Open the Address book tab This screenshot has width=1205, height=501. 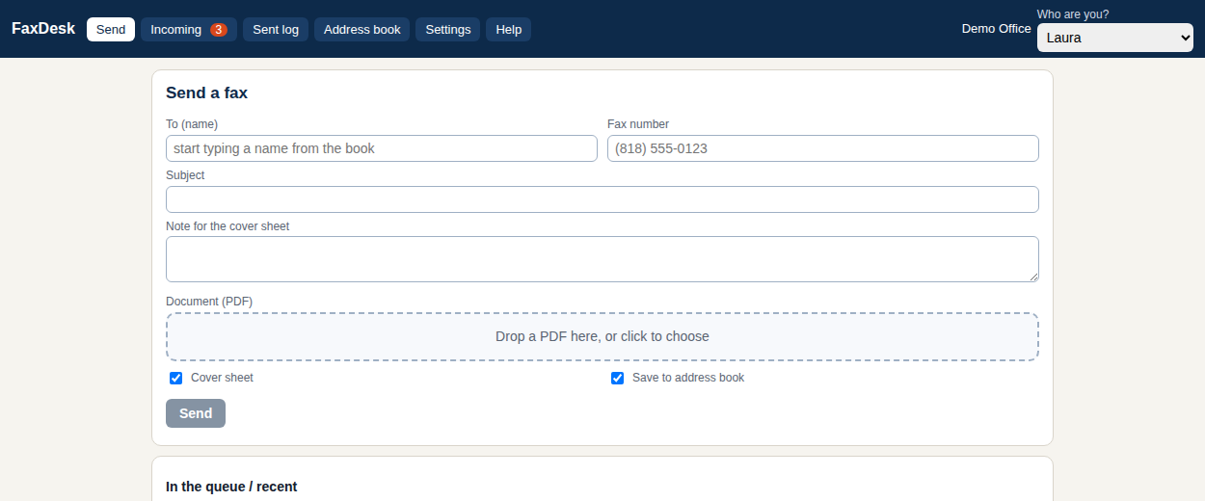(362, 29)
